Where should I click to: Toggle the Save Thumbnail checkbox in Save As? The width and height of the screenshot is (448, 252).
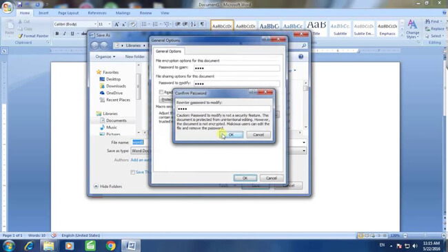tap(132, 172)
